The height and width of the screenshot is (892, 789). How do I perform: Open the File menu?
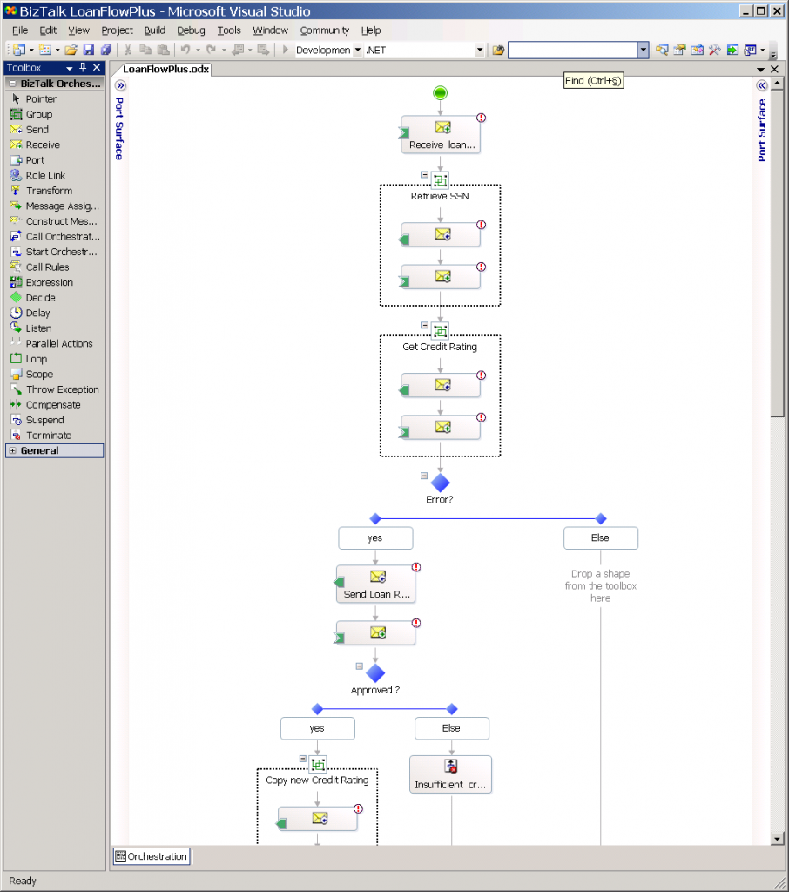click(20, 30)
